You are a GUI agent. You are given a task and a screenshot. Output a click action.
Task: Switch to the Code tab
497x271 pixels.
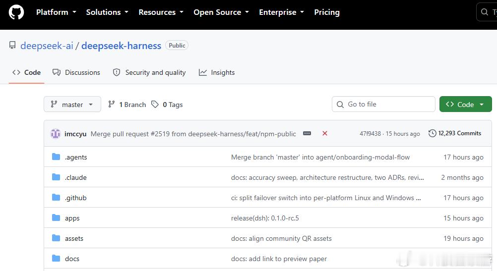point(27,72)
